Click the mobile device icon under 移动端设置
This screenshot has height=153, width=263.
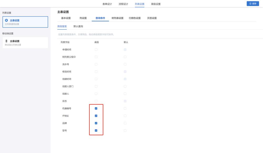[7, 41]
